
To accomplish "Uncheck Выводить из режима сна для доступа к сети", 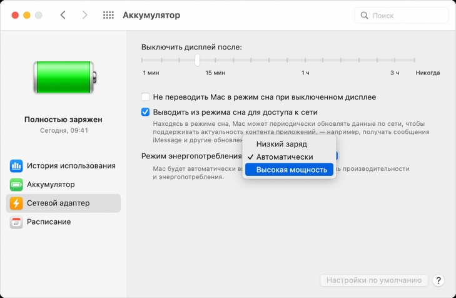I will [146, 113].
